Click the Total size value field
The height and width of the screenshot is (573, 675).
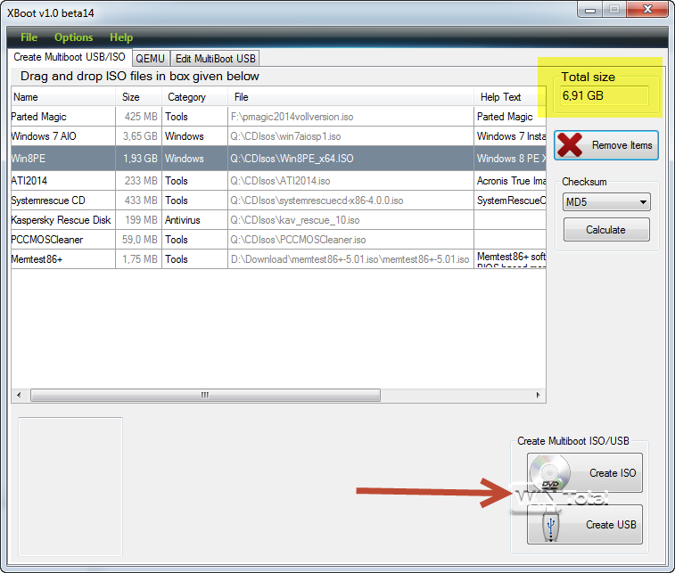605,95
